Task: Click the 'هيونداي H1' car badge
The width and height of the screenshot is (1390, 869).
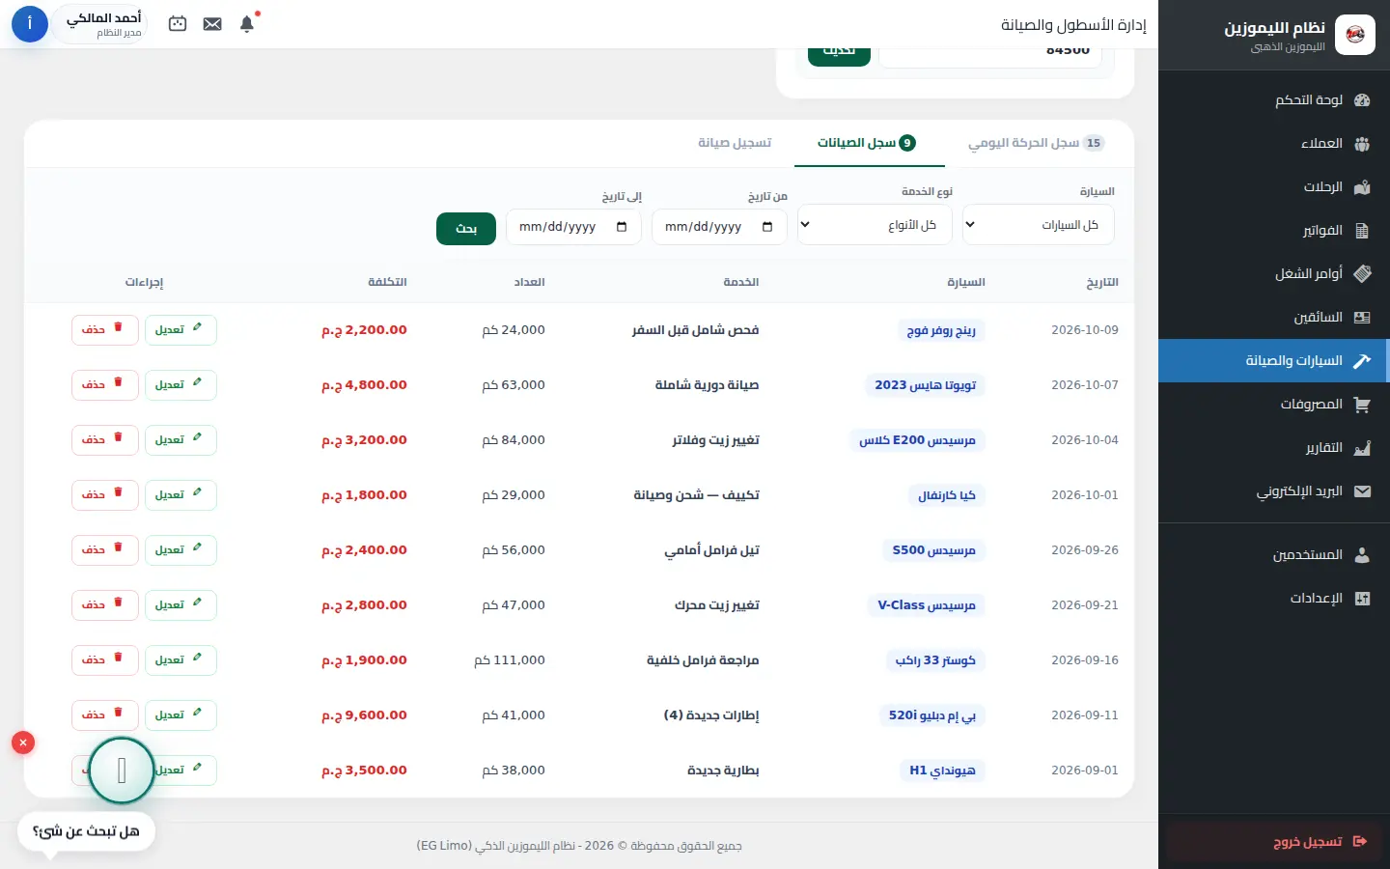Action: click(x=942, y=771)
